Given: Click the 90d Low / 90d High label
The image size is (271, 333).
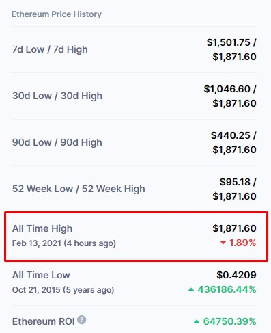Looking at the screenshot, I should point(57,142).
